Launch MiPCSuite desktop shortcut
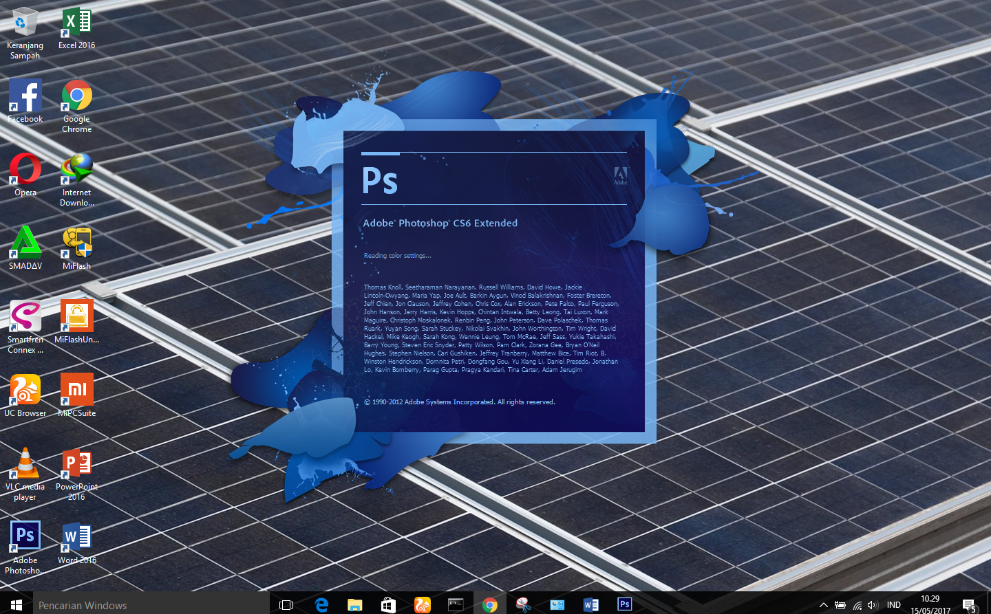991x614 pixels. coord(76,395)
